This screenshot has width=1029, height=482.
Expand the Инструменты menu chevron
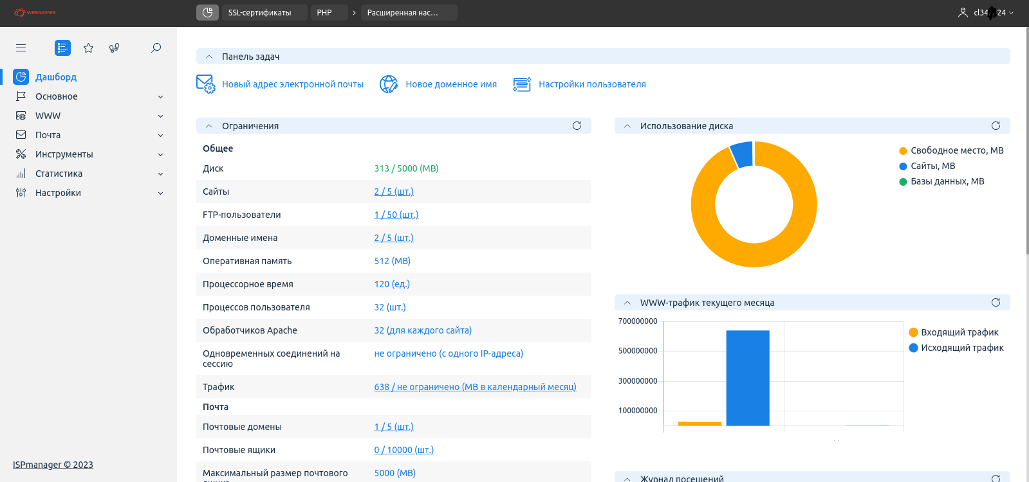(160, 155)
